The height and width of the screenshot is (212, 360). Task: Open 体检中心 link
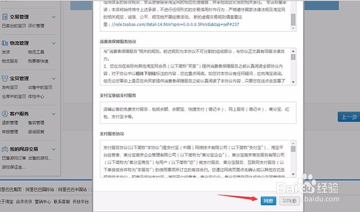coord(36,96)
